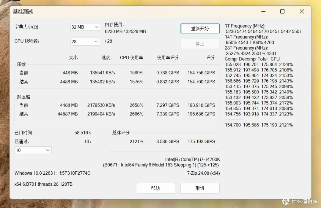
Task: Click the decompression result rating 195.686 GIPS
Action: 201,114
